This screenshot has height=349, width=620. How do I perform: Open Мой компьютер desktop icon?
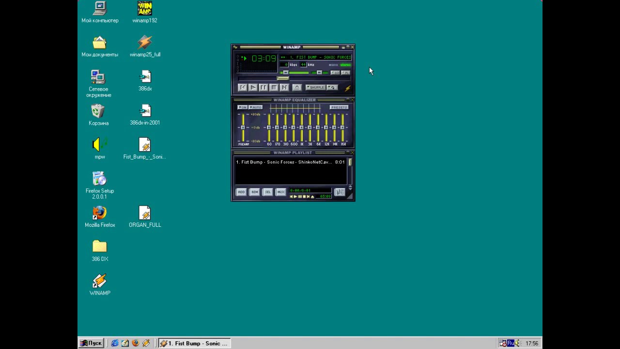coord(100,12)
